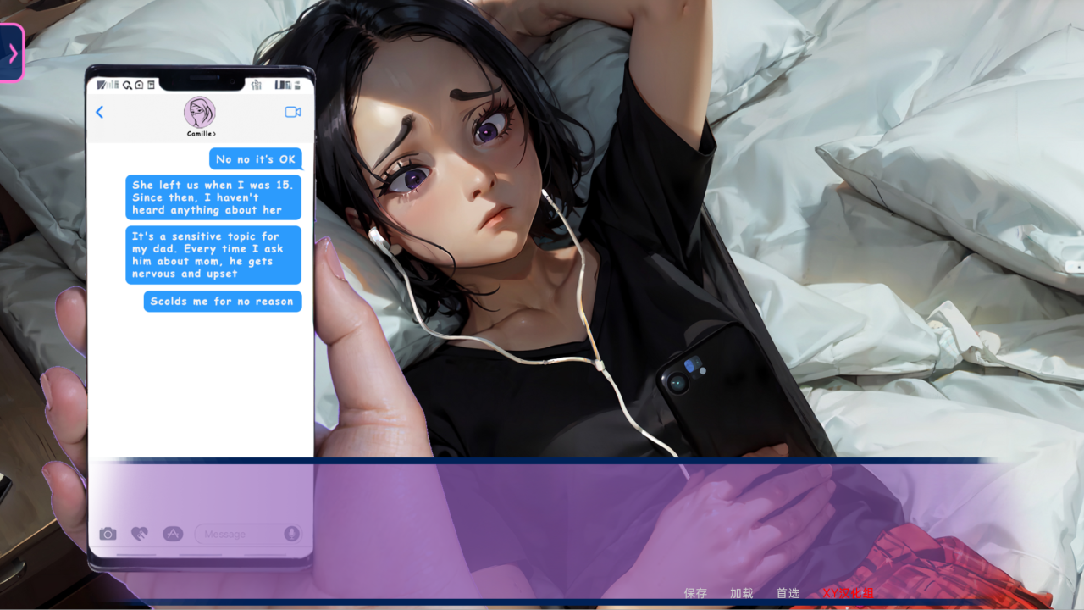Open the 首选 (Preferences) menu item
The width and height of the screenshot is (1084, 610).
[x=788, y=593]
